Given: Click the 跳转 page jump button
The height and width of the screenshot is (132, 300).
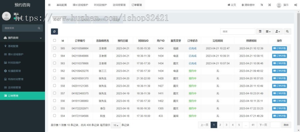Looking at the screenshot, I should click(286, 125).
